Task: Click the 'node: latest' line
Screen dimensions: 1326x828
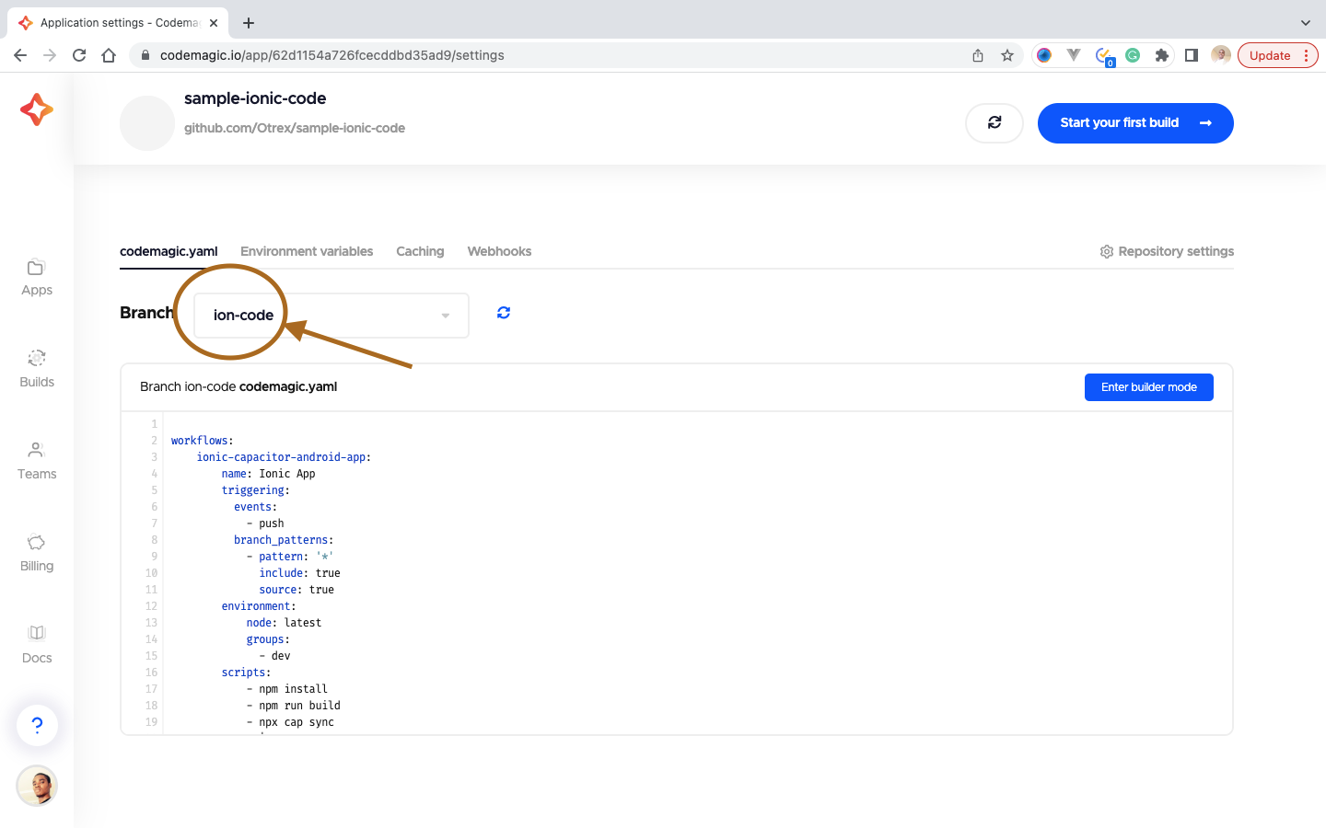Action: point(284,623)
